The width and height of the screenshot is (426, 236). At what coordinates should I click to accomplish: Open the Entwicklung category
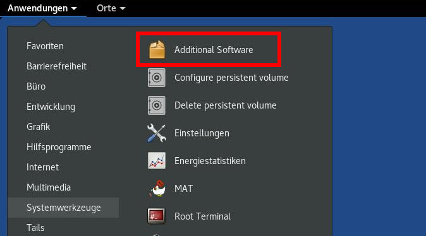click(x=51, y=107)
